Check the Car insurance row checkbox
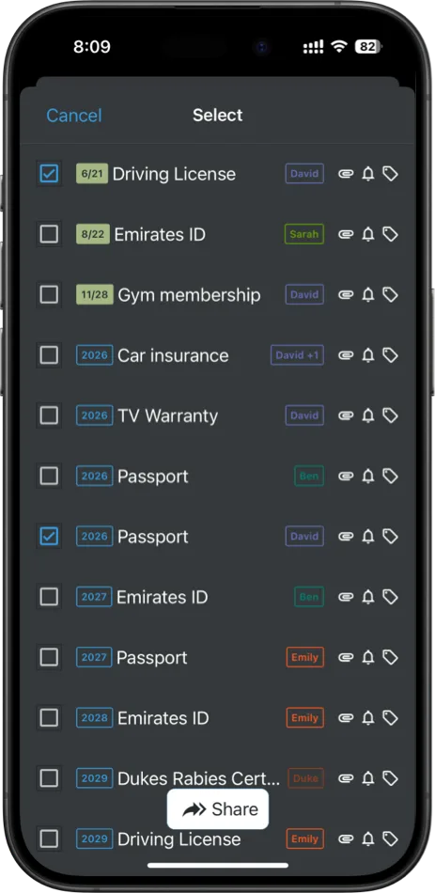 click(49, 355)
